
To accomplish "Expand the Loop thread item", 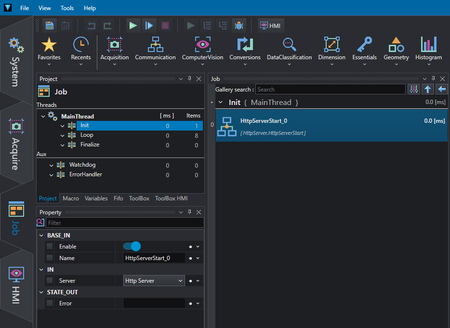I will coord(62,135).
